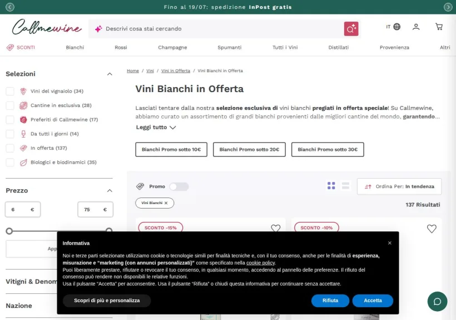Check Preferiti di Callmewine (17) checkbox
This screenshot has width=456, height=320.
[10, 120]
